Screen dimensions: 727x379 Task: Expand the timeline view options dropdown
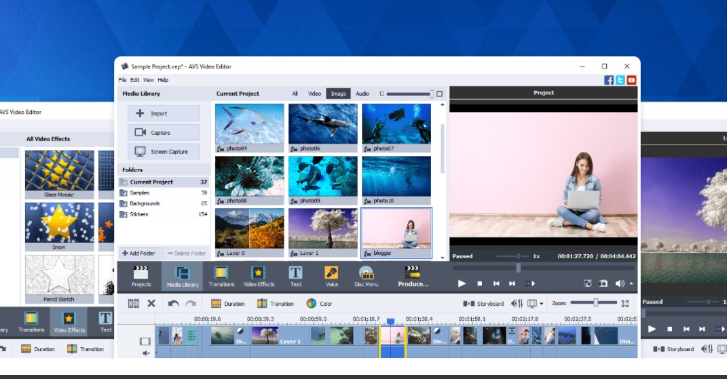(541, 304)
